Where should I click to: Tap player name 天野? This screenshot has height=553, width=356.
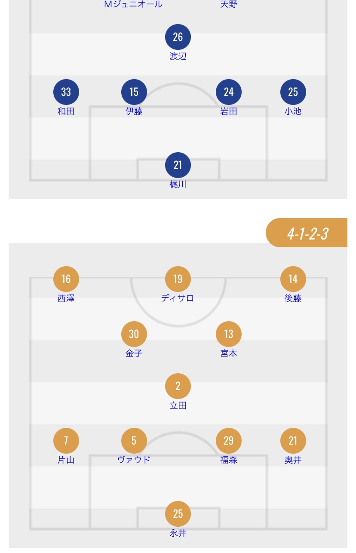point(229,5)
